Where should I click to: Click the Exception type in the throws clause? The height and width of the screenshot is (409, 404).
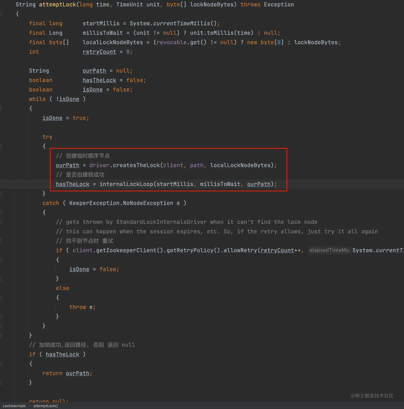coord(279,5)
